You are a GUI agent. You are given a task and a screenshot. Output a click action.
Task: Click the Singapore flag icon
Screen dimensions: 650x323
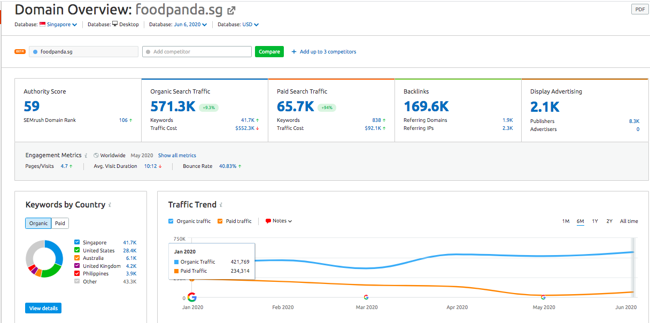tap(43, 24)
